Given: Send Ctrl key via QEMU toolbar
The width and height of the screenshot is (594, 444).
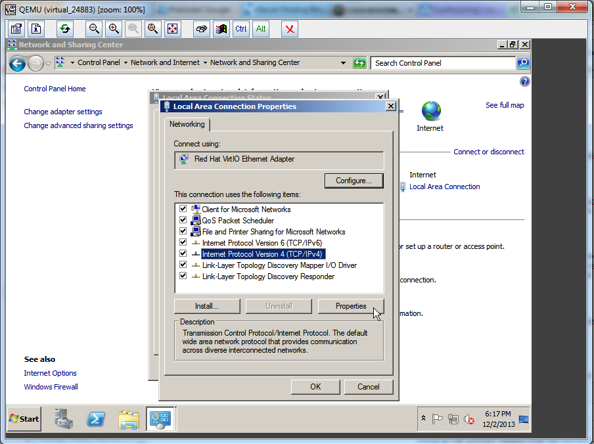Looking at the screenshot, I should point(240,29).
